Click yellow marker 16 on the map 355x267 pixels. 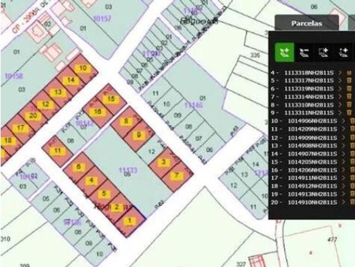click(x=98, y=112)
